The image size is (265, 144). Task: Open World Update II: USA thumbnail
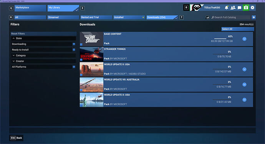(91, 69)
